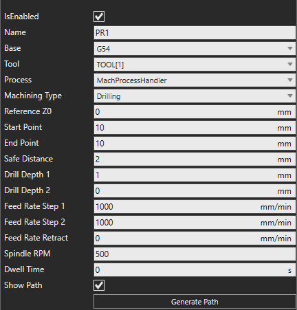This screenshot has width=297, height=310.
Task: Focus the Feed Rate Step 1 field
Action: tap(195, 207)
